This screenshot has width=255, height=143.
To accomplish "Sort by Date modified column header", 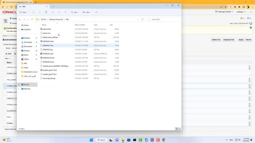I will pyautogui.click(x=80, y=25).
